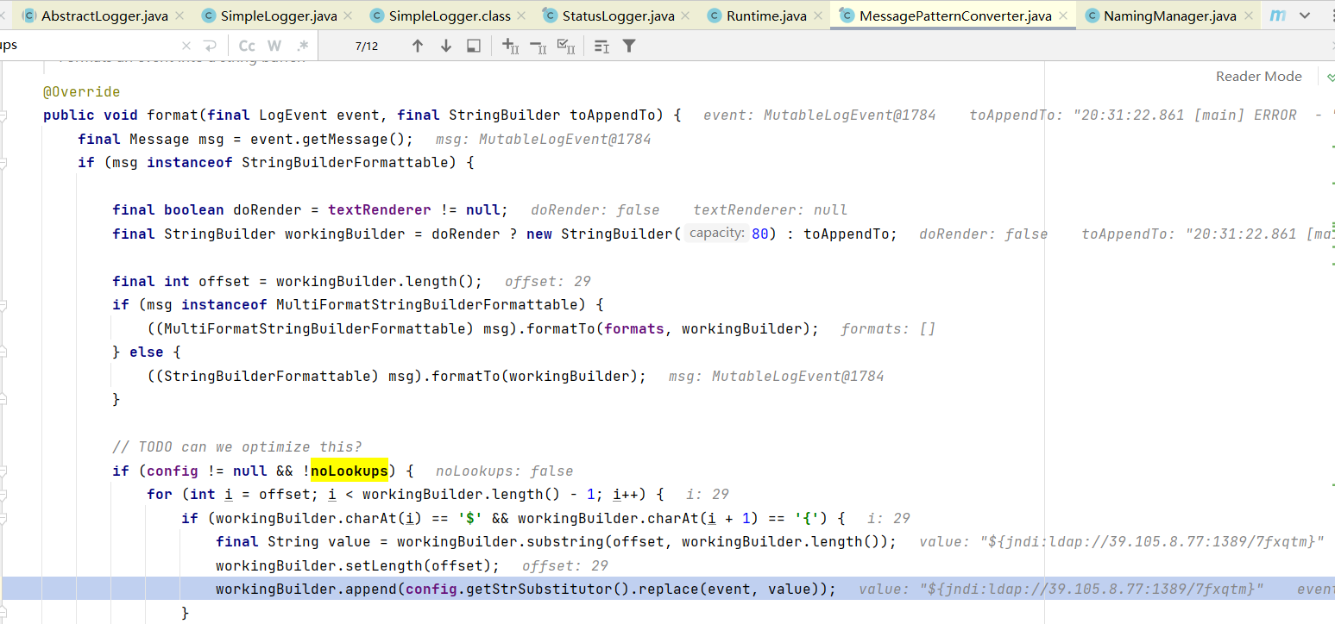Viewport: 1335px width, 624px height.
Task: Go to previous occurrence with up arrow
Action: click(x=418, y=47)
